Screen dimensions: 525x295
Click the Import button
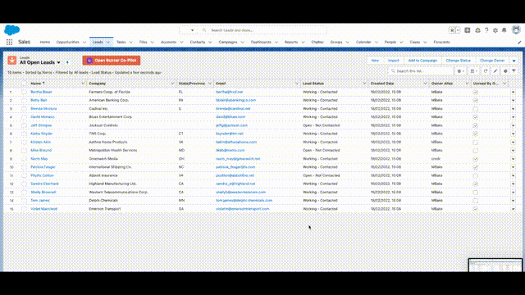coord(394,61)
